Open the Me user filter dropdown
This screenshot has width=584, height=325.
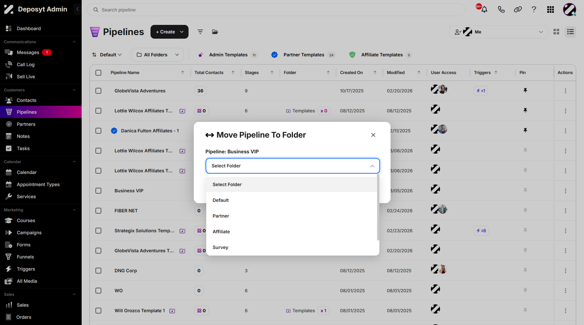click(498, 32)
